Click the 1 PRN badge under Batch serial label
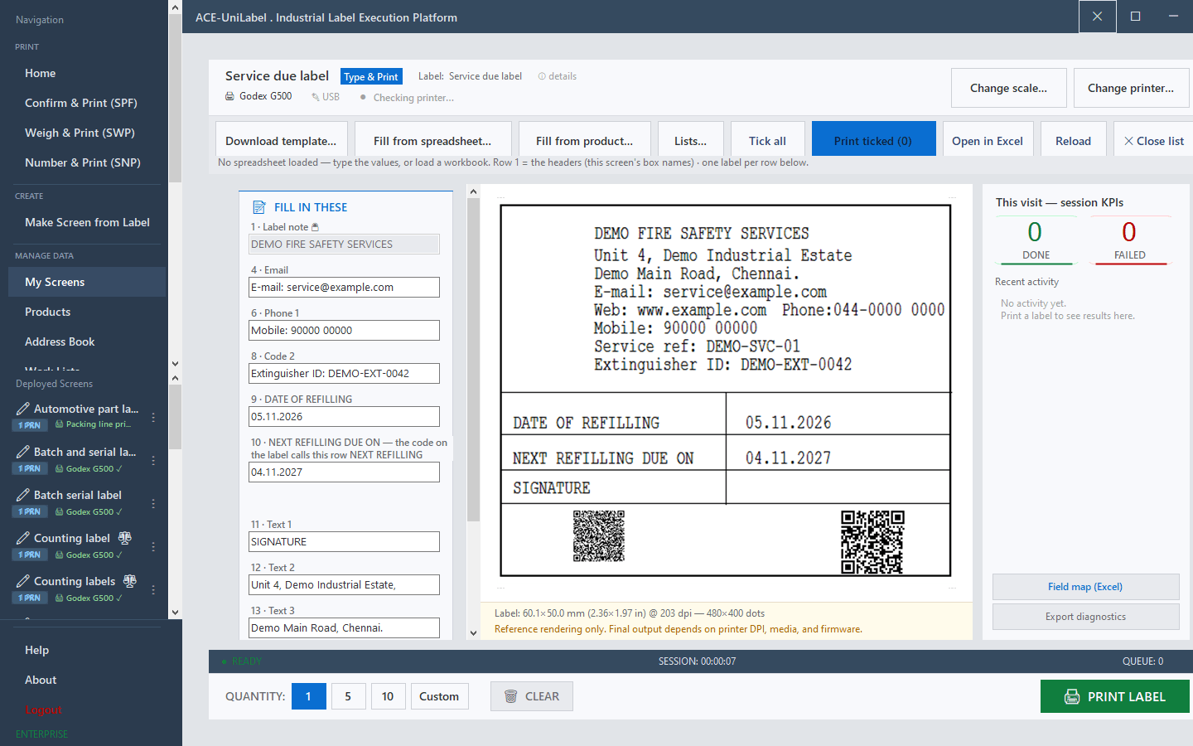Viewport: 1193px width, 746px height. [29, 512]
